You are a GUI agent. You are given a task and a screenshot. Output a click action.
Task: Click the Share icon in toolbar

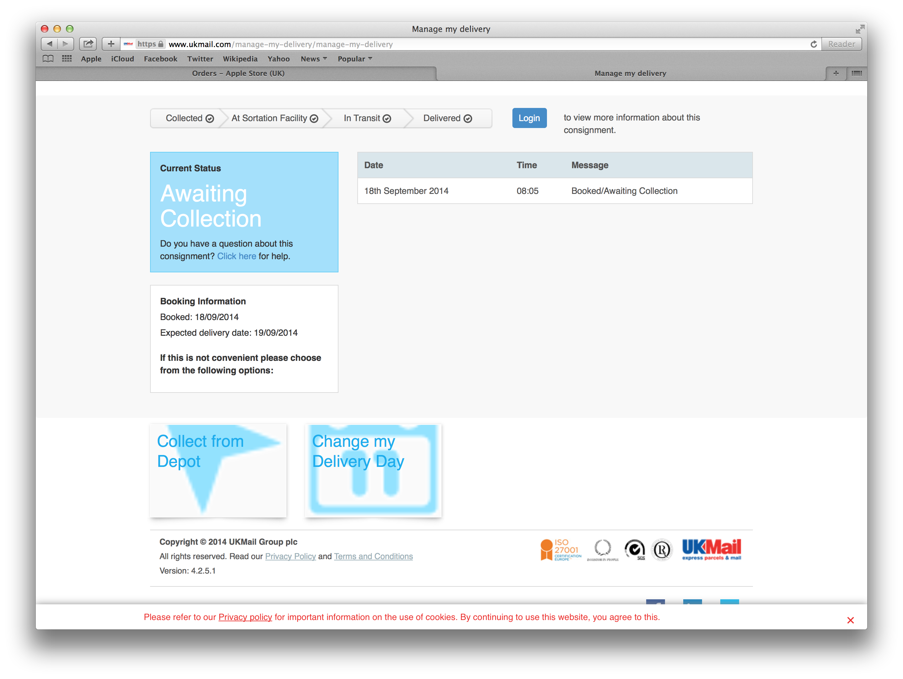tap(88, 44)
